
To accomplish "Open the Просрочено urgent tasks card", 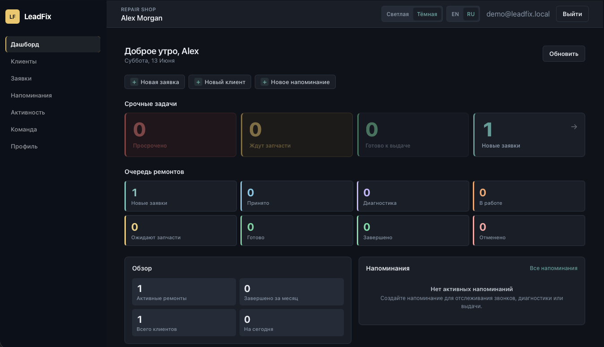I will 180,135.
